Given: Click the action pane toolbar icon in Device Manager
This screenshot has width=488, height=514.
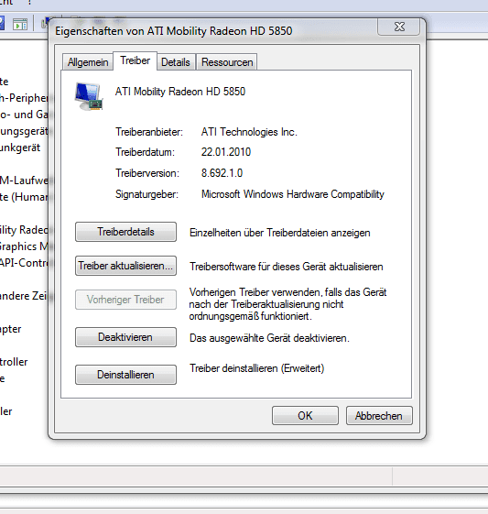Looking at the screenshot, I should (x=20, y=24).
